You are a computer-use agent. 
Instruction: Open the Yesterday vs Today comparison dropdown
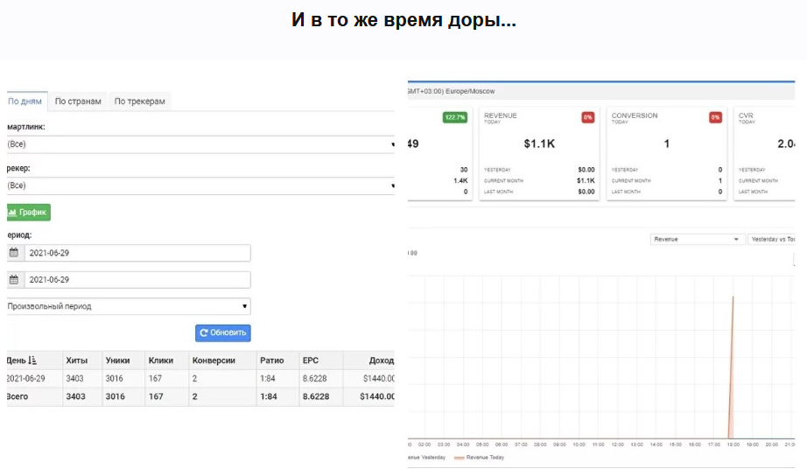[x=774, y=239]
